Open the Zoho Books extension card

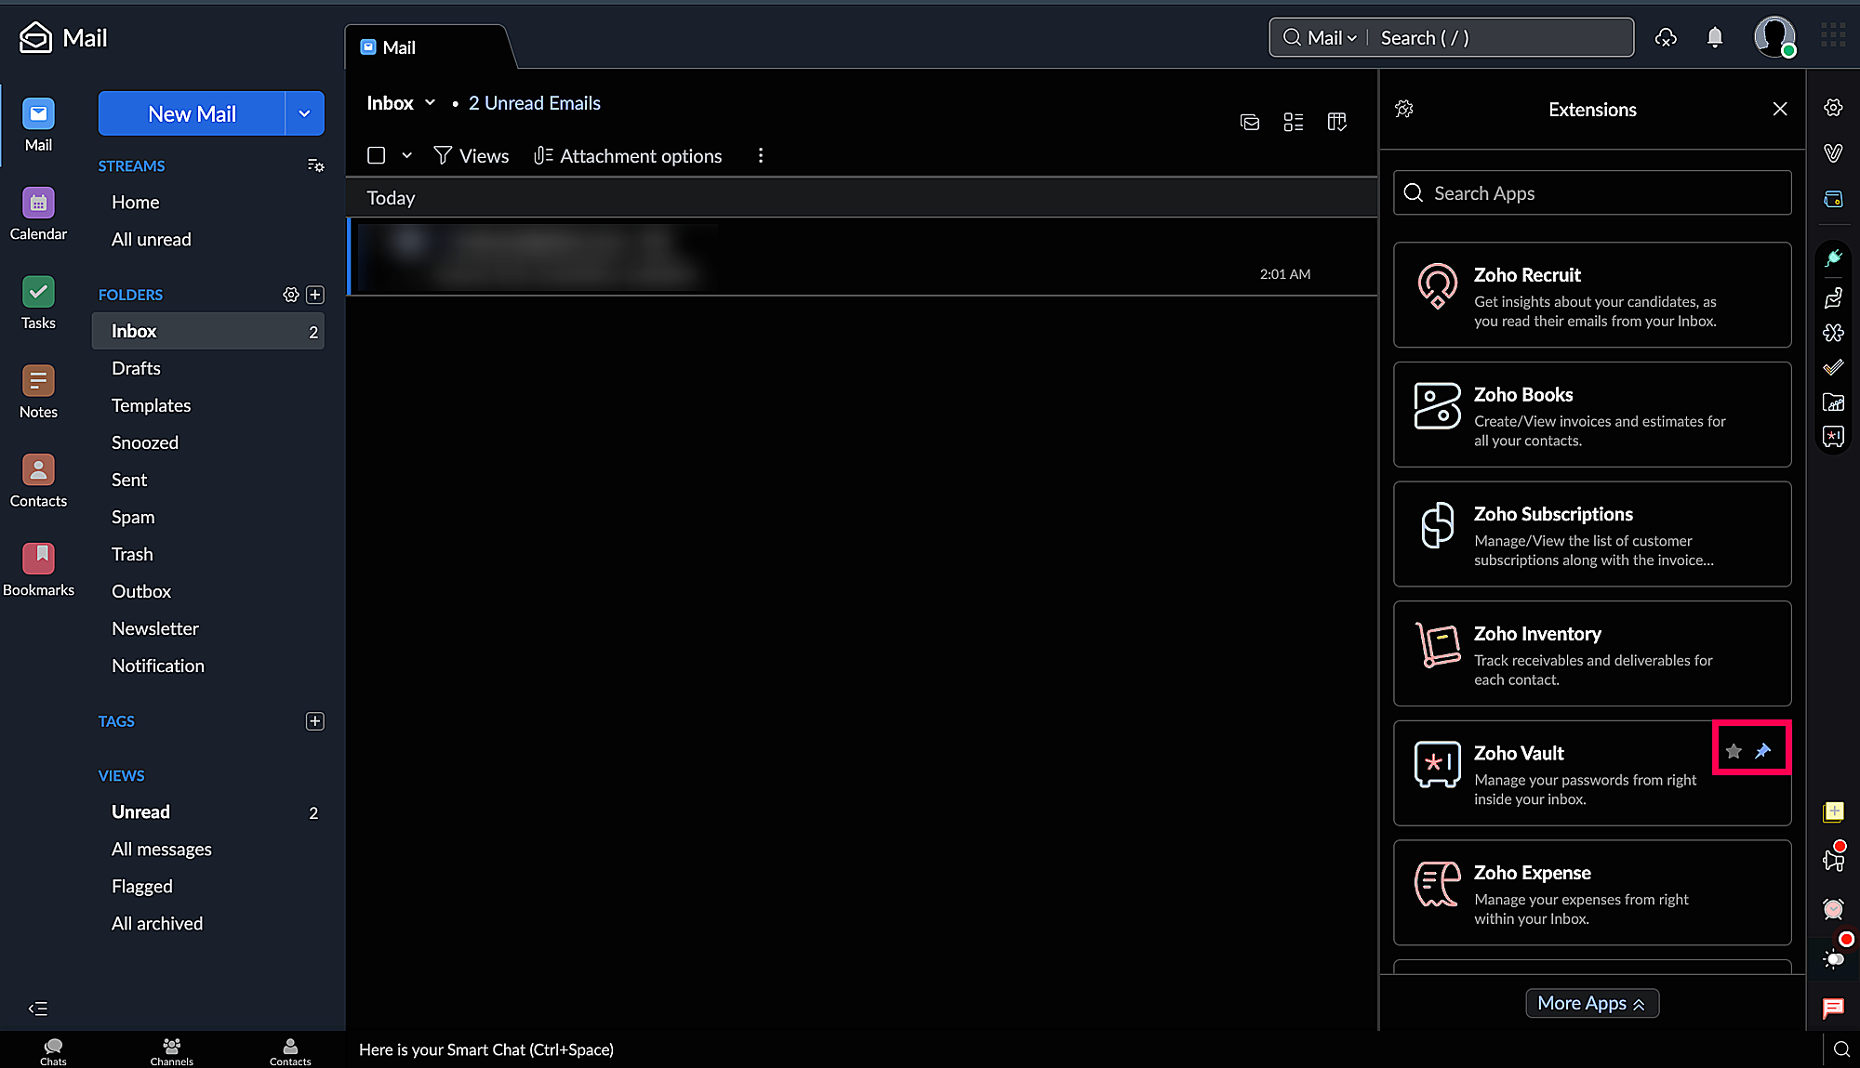[x=1592, y=415]
